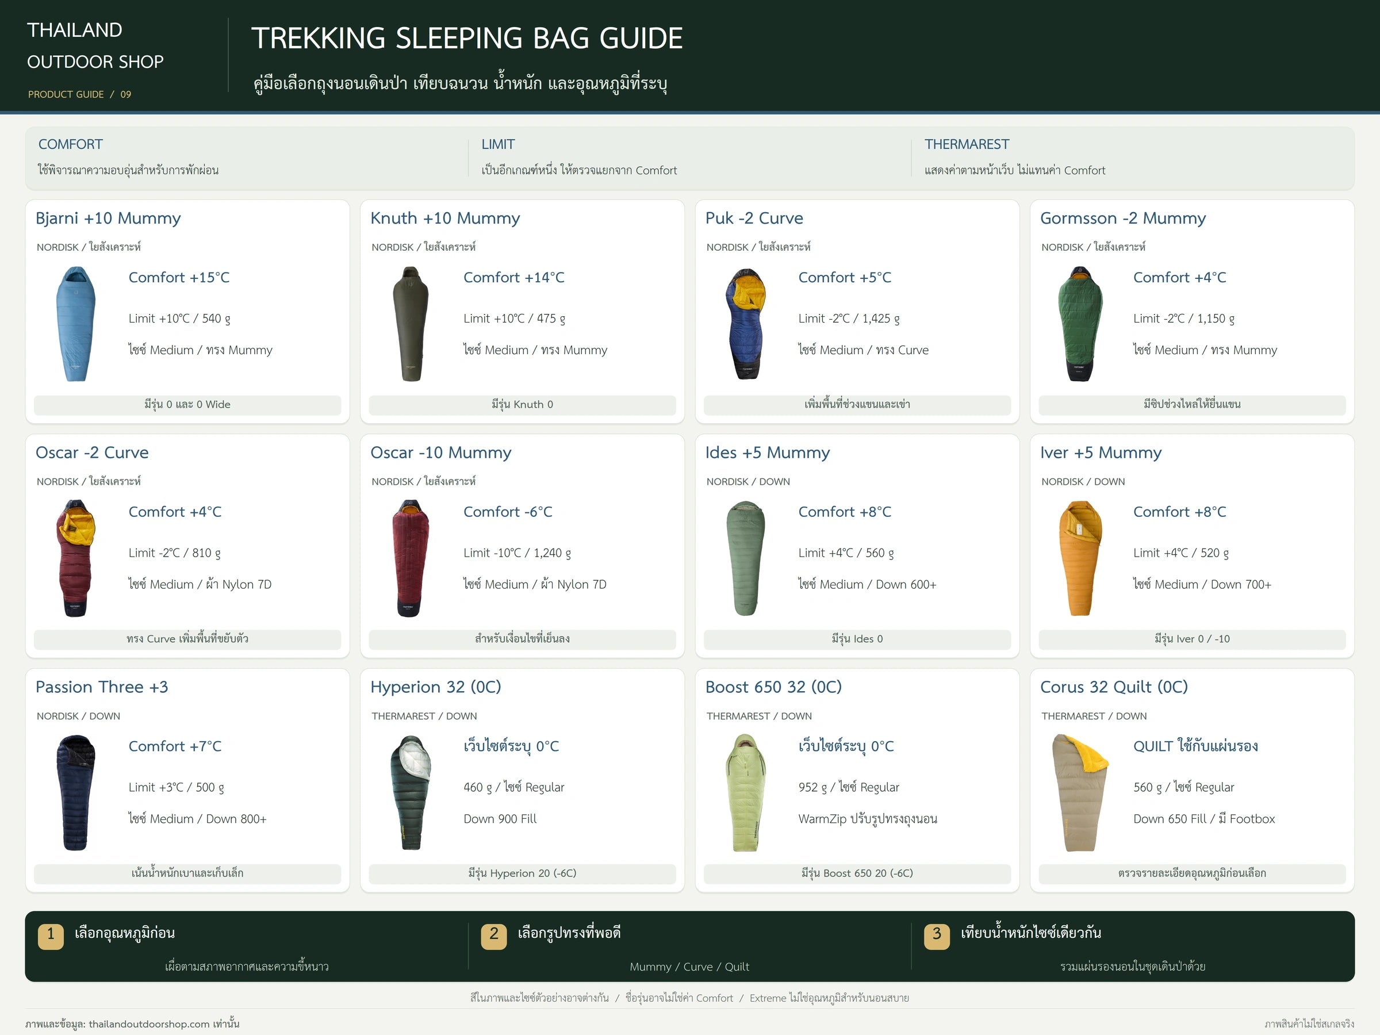Screen dimensions: 1380x1035
Task: Select the "LIMIT" legend heading
Action: point(498,145)
